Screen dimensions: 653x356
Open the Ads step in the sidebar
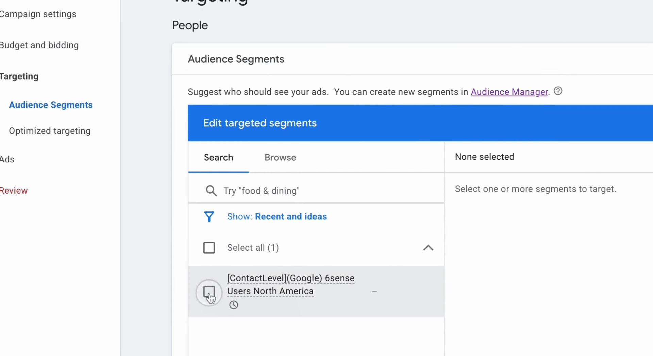click(x=7, y=159)
